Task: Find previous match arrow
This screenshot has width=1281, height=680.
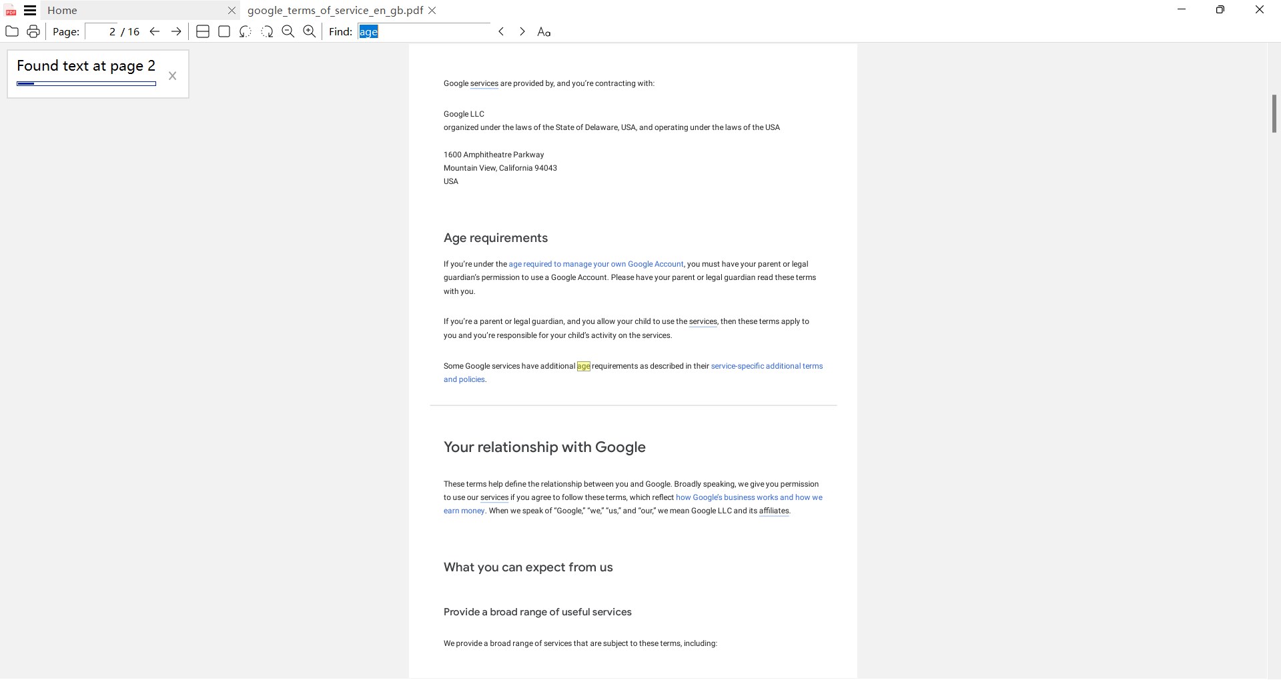Action: (x=501, y=31)
